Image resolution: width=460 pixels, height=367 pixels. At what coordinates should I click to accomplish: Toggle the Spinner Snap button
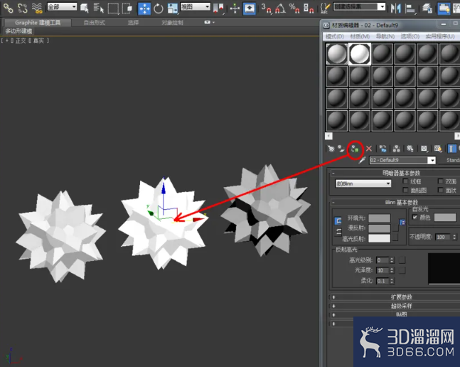click(x=309, y=9)
